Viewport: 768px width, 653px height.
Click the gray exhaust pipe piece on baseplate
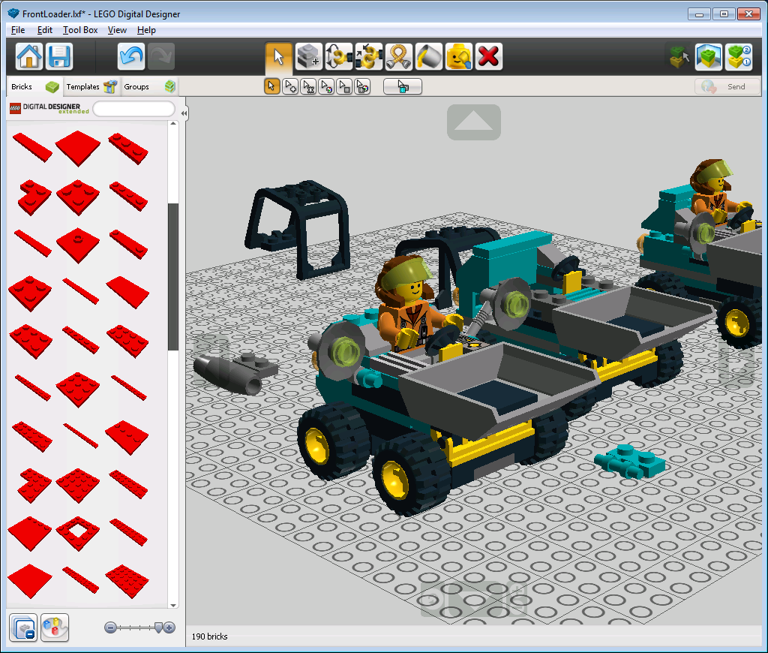point(234,373)
